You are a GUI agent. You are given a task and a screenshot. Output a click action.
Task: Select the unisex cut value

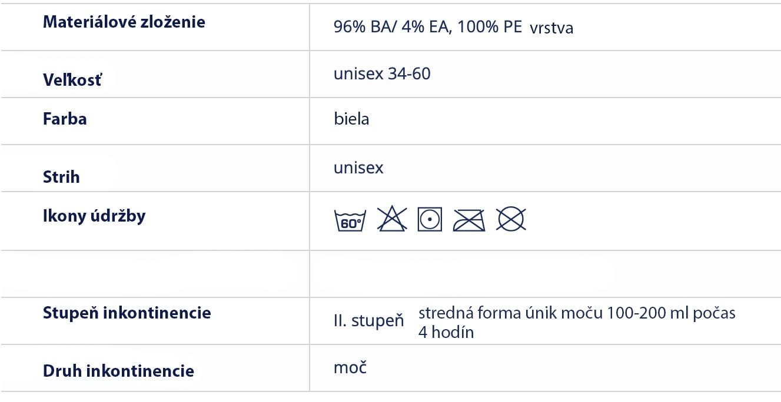coord(358,168)
